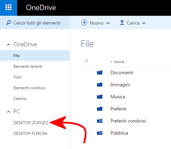The height and width of the screenshot is (149, 171).
Task: Open the Preferiti condivisi folder name
Action: click(128, 121)
